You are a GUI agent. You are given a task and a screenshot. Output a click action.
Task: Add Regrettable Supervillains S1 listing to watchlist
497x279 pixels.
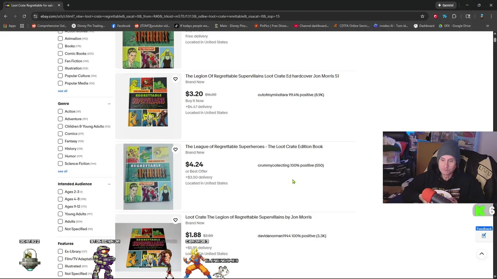pos(175,79)
